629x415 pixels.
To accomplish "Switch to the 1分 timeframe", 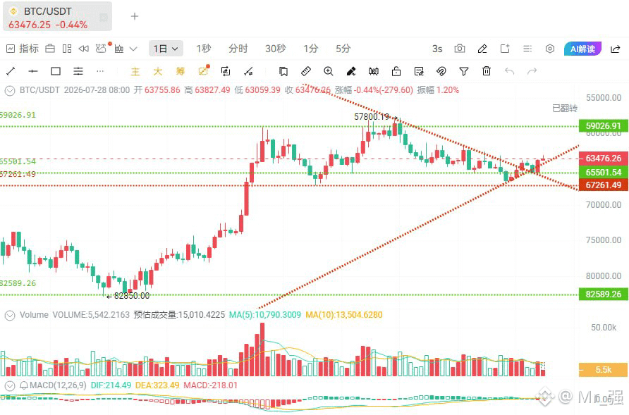I will tap(310, 49).
